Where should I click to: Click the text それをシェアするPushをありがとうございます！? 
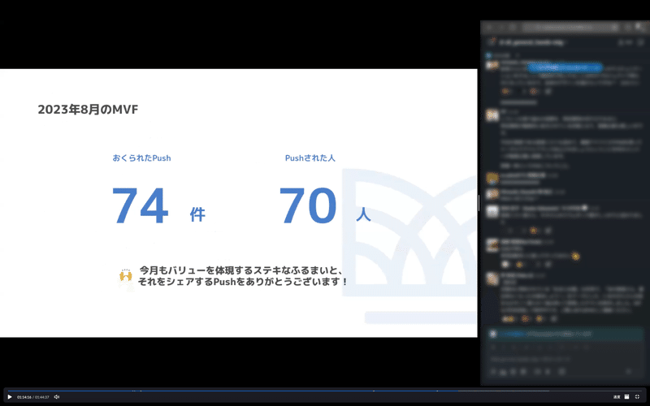(x=243, y=282)
